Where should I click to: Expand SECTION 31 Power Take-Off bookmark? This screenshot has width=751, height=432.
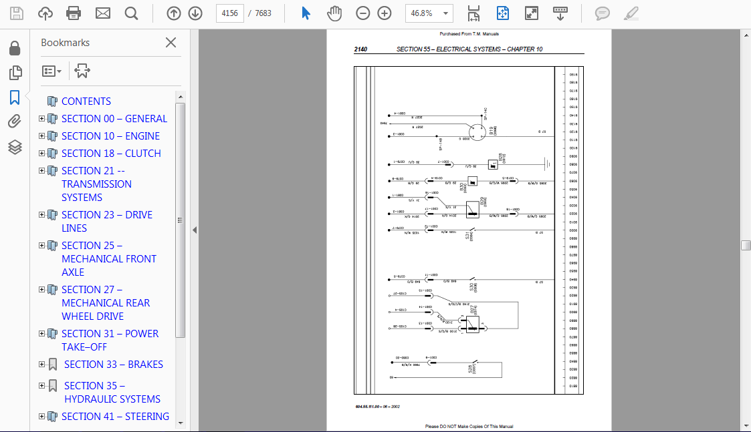[x=41, y=333]
